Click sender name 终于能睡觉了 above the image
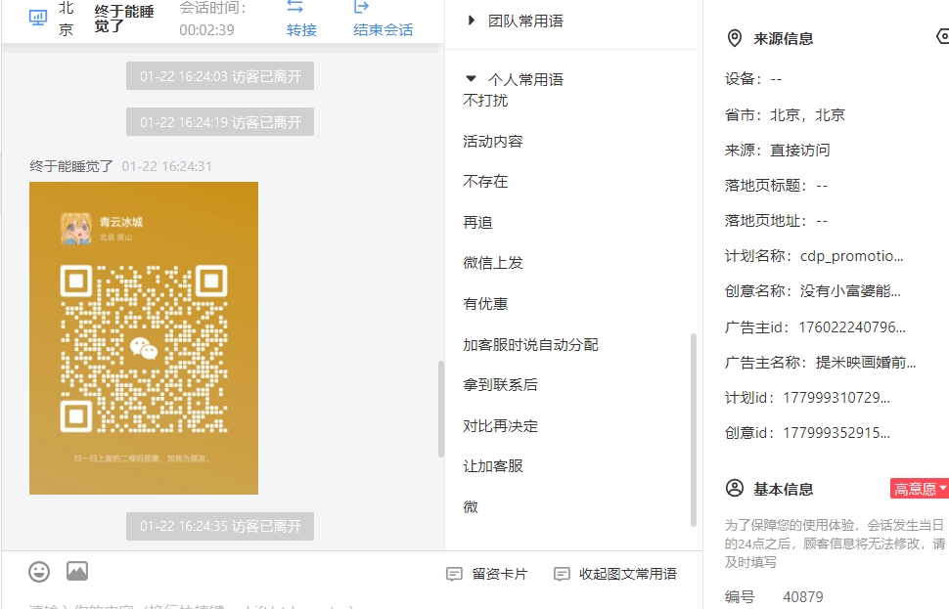Image resolution: width=949 pixels, height=609 pixels. click(x=71, y=166)
